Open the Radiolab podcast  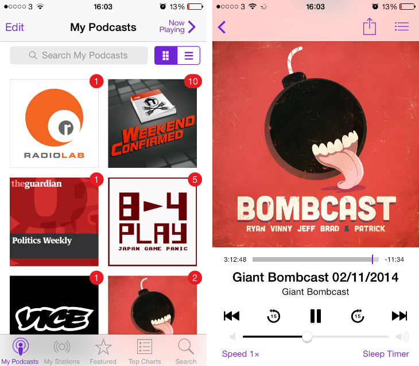55,123
